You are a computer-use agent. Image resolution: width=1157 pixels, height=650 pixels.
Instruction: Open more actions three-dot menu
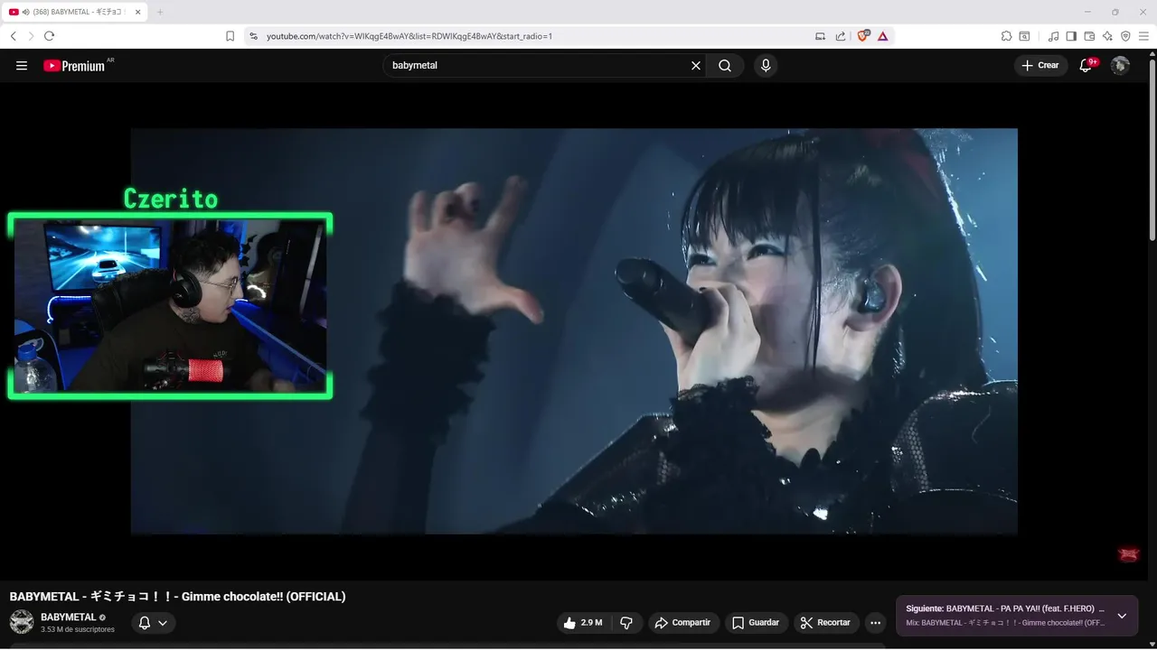[875, 623]
